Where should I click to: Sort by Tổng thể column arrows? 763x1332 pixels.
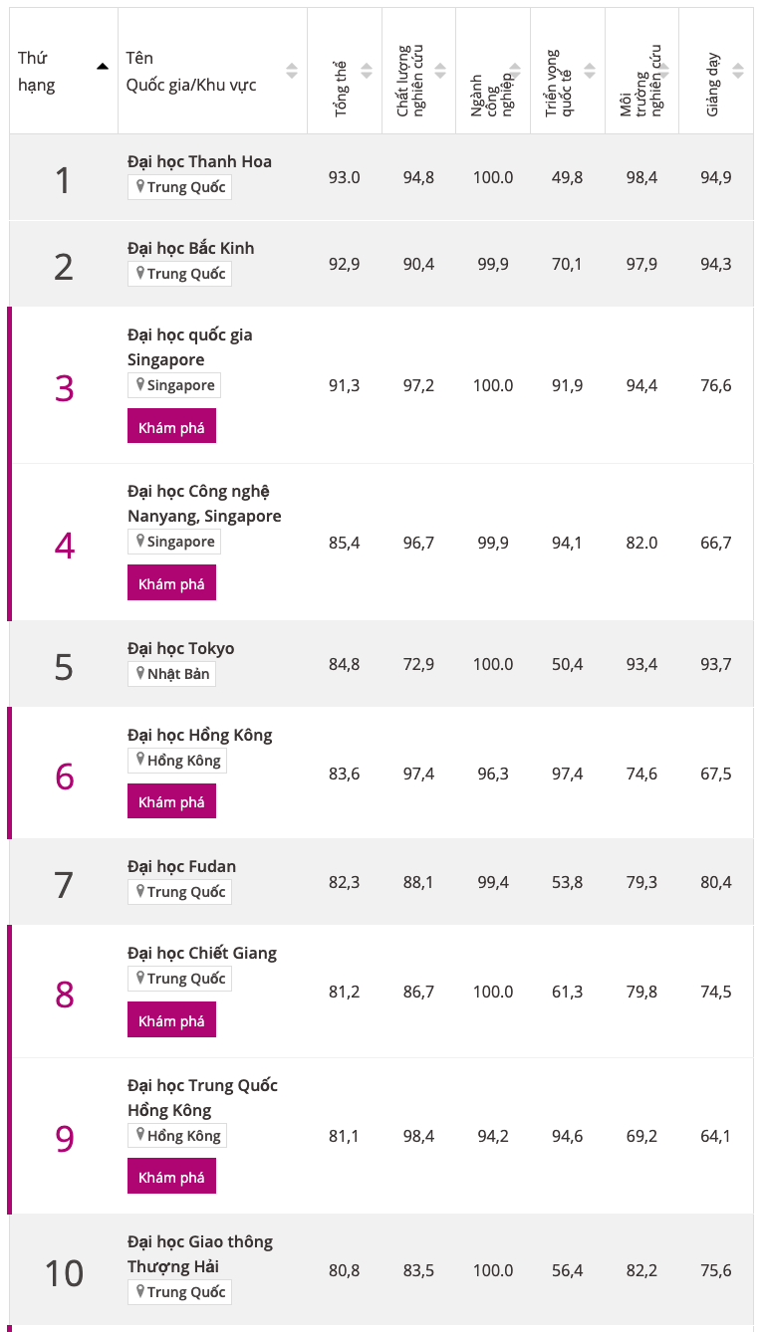(x=367, y=71)
